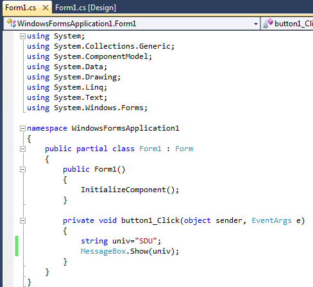Screen dimensions: 313x287
Task: Switch to the Form1.cs code tab
Action: click(x=21, y=8)
